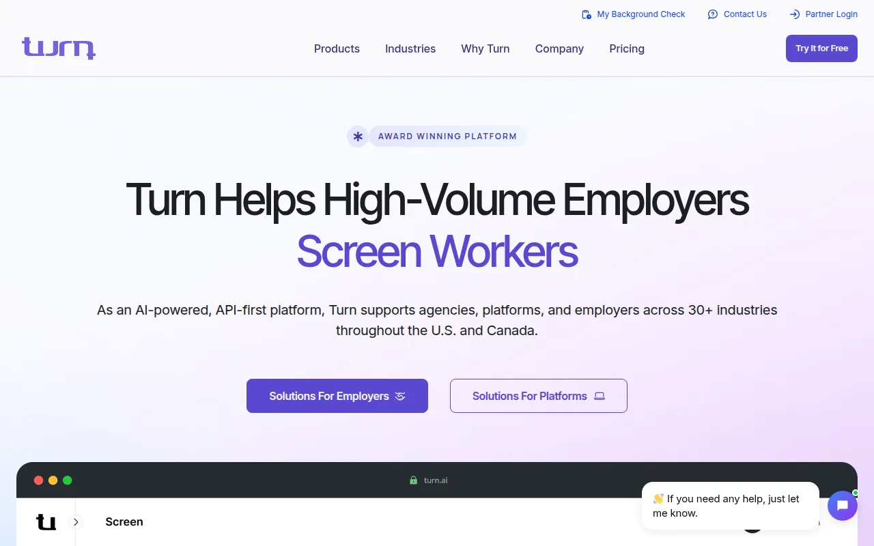The height and width of the screenshot is (546, 874).
Task: Expand the mockup sidebar chevron
Action: [76, 522]
